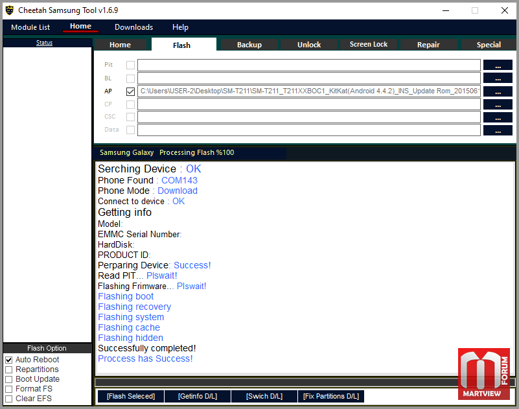Switch to the Home tab below the menu
This screenshot has height=409, width=519.
[x=120, y=45]
